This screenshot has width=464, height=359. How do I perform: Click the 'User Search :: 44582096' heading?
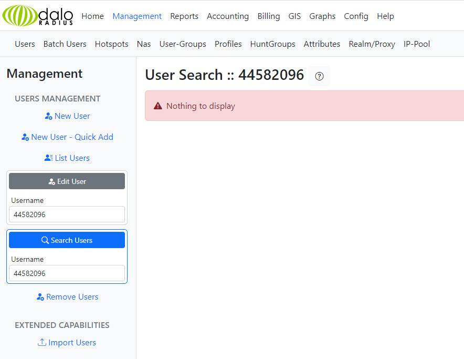coord(224,75)
